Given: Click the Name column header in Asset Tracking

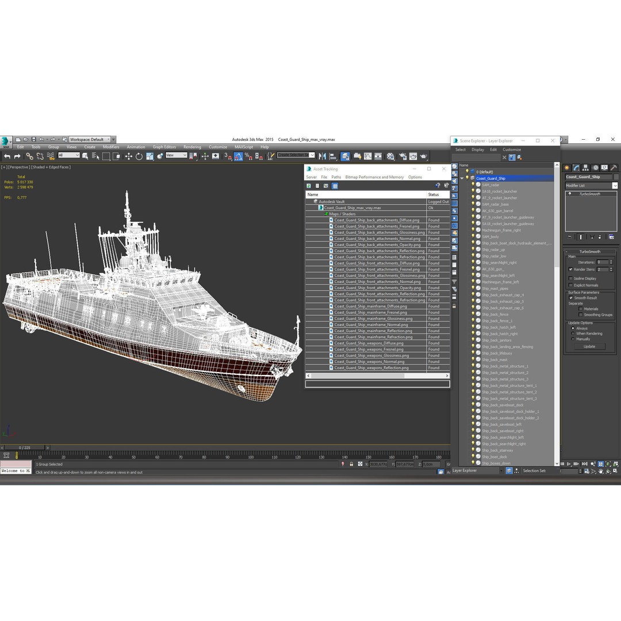Looking at the screenshot, I should (366, 194).
